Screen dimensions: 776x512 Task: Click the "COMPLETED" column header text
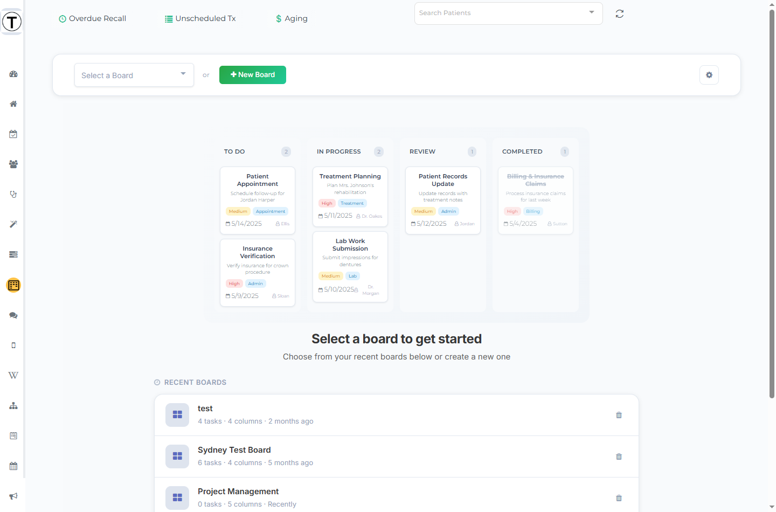coord(522,151)
